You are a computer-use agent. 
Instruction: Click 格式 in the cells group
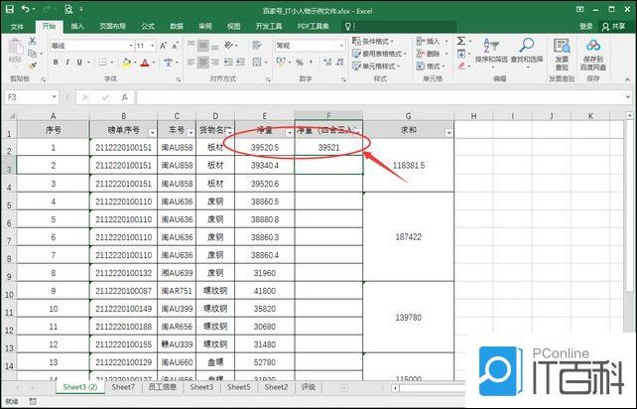click(x=431, y=66)
